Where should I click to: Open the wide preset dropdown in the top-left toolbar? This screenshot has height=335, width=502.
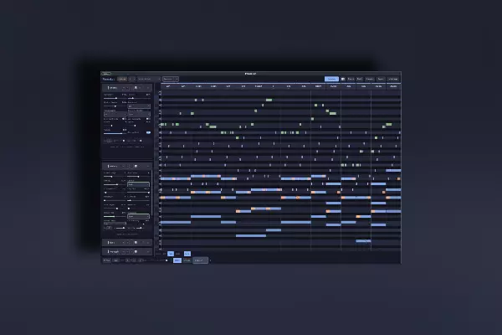click(149, 79)
